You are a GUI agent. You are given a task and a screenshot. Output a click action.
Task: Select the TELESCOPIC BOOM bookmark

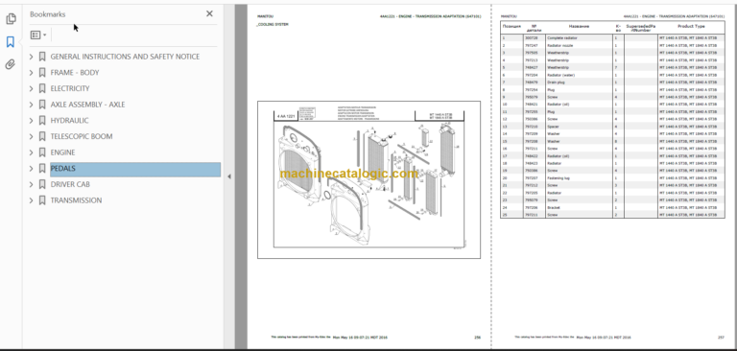click(82, 137)
